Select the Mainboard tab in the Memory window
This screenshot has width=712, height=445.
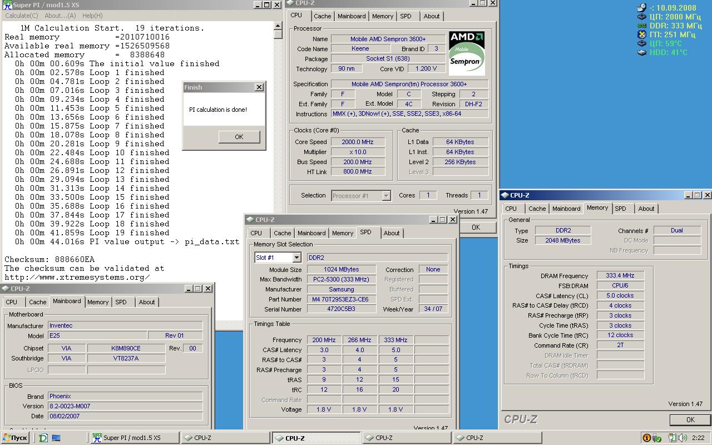[566, 209]
